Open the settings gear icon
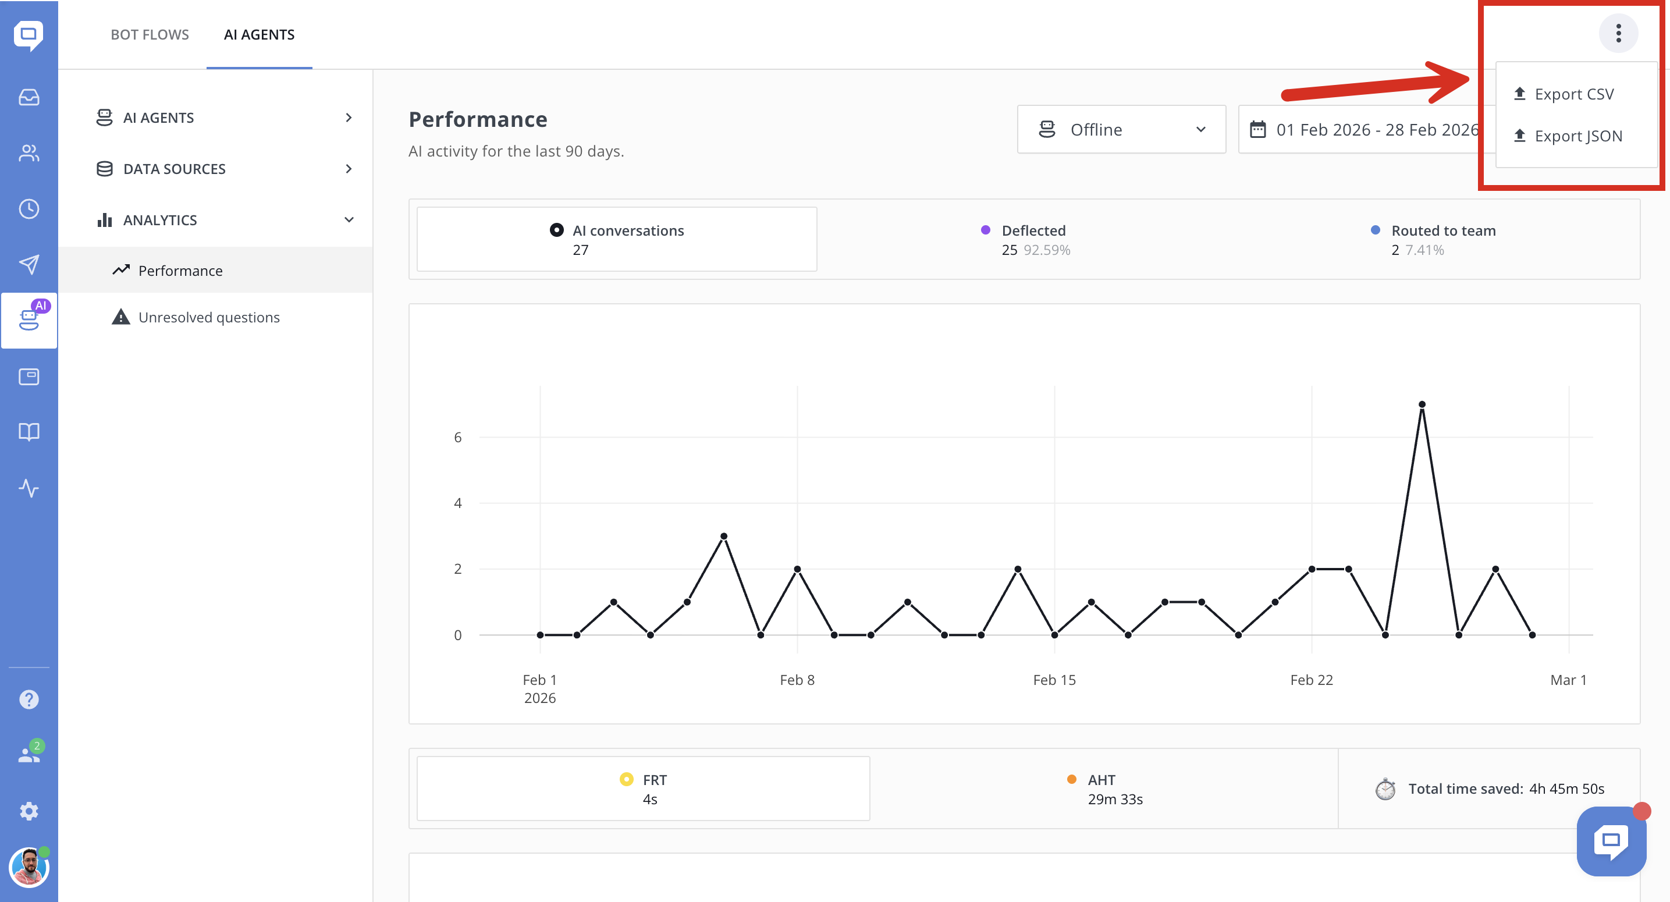The height and width of the screenshot is (902, 1670). (29, 811)
